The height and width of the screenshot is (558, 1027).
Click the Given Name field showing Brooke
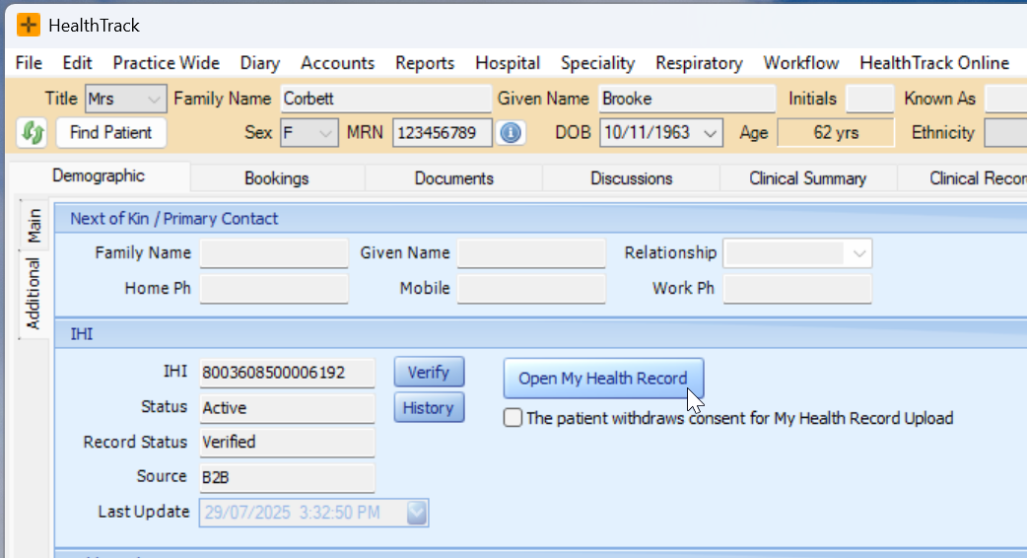coord(687,99)
